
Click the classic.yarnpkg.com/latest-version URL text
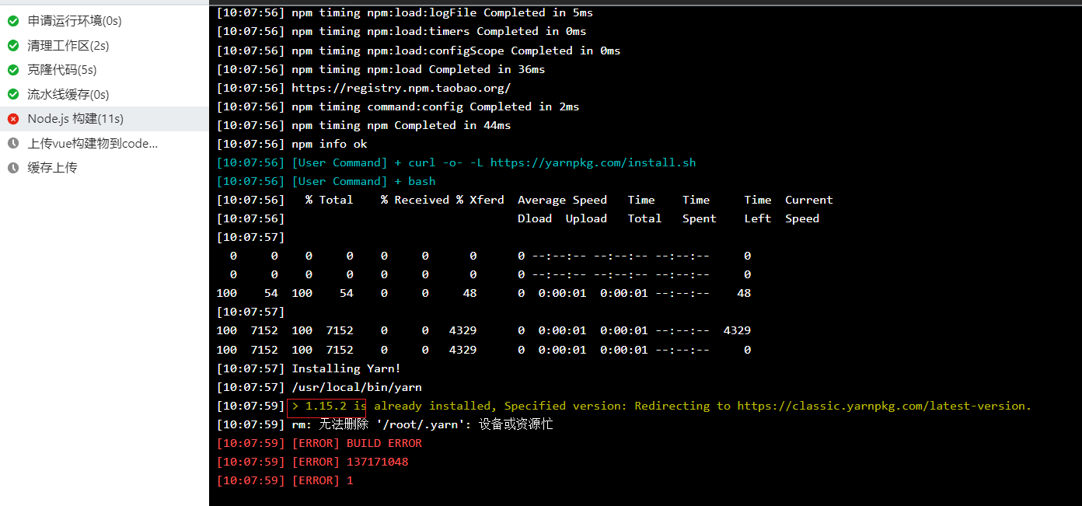(884, 406)
